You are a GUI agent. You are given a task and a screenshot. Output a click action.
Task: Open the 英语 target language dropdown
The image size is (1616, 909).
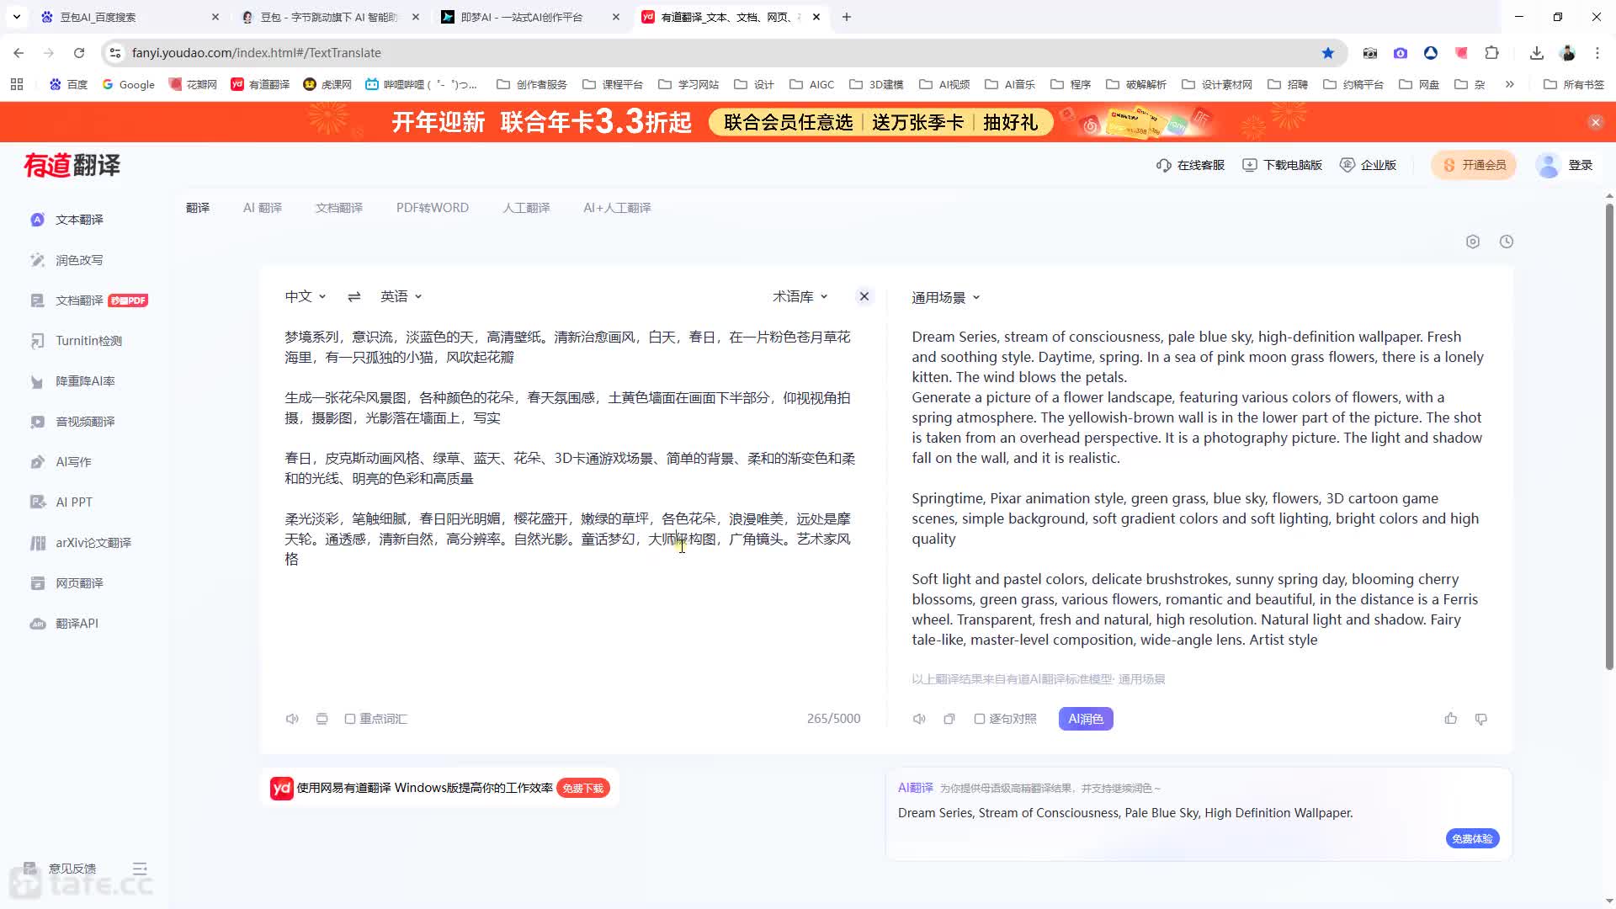(x=401, y=296)
